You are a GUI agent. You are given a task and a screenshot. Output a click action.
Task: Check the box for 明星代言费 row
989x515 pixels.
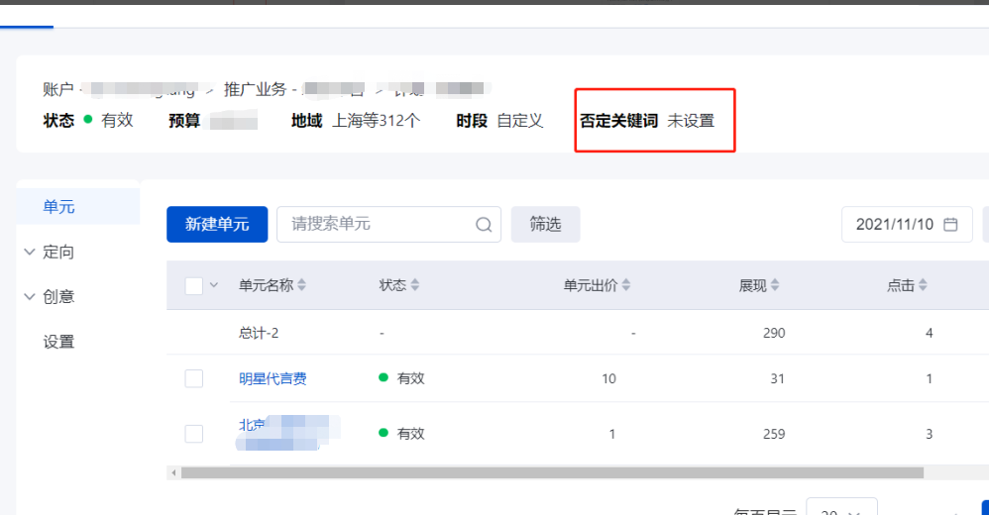(193, 379)
